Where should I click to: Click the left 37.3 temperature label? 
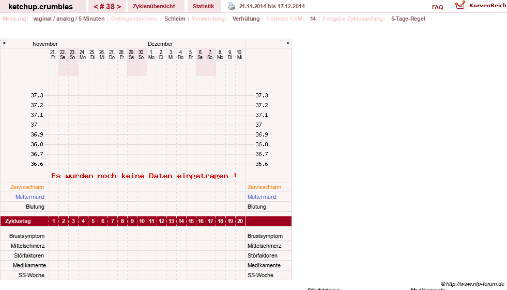pos(37,95)
